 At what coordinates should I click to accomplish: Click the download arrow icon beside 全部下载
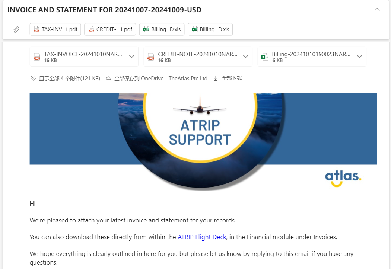[x=216, y=79]
